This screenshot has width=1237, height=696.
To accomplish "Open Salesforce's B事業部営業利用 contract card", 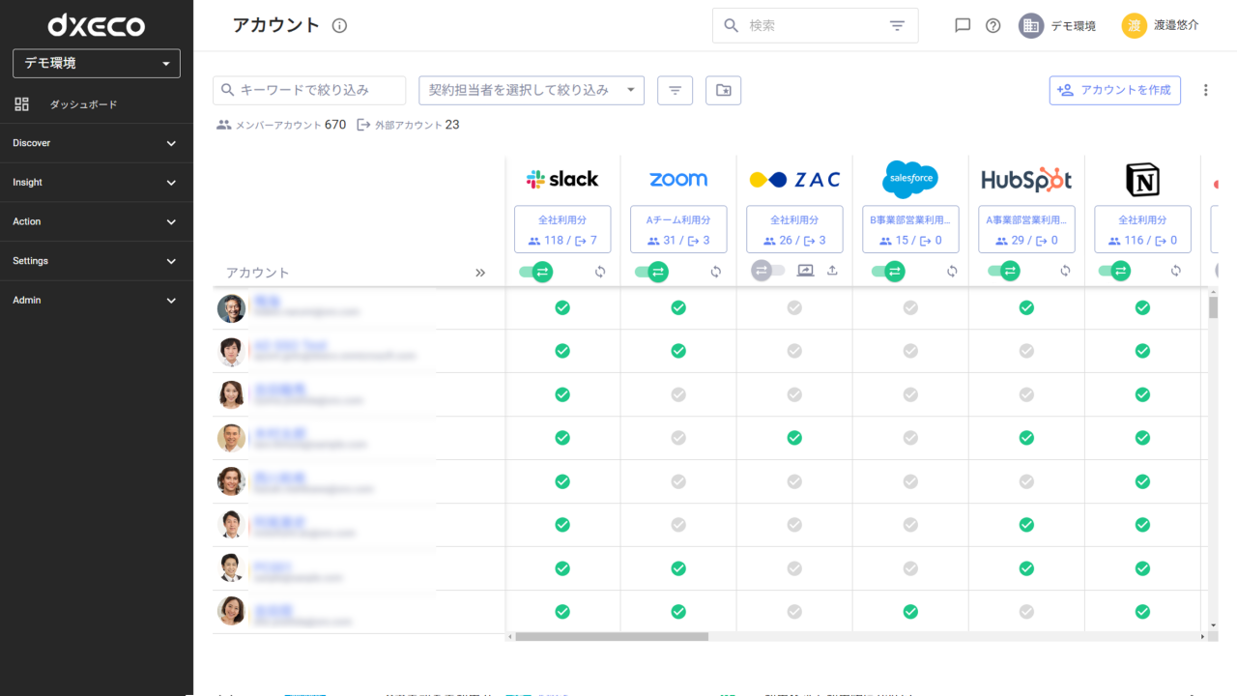I will point(910,229).
